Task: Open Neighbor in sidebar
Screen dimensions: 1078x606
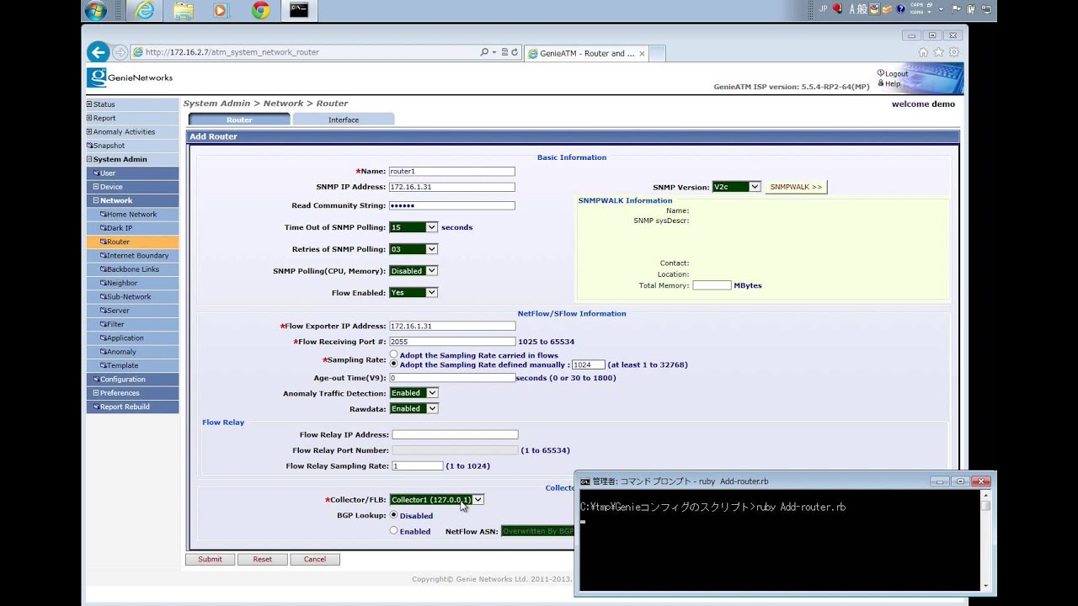Action: click(132, 283)
